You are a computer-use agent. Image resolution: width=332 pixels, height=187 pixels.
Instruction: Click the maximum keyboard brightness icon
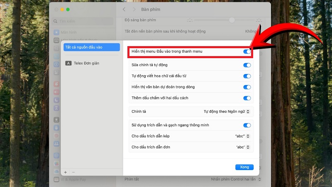point(259,20)
